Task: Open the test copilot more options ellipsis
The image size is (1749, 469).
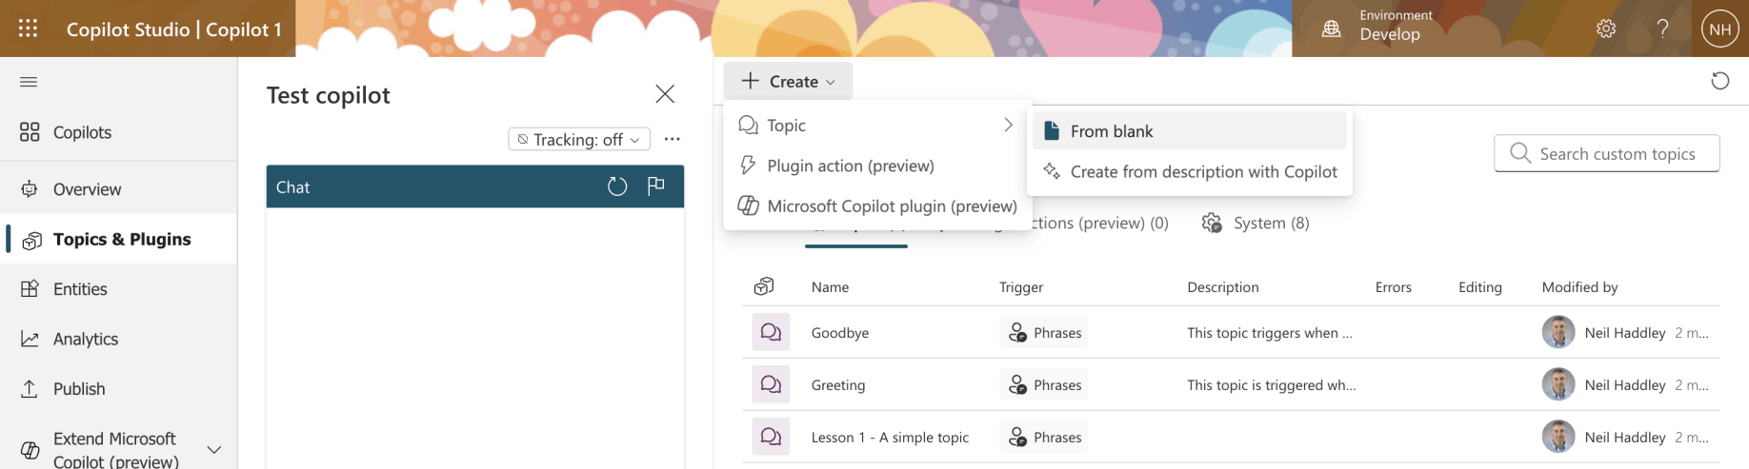Action: coord(673,139)
